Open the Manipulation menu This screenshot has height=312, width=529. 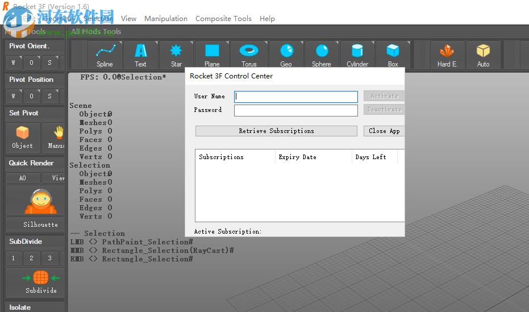pyautogui.click(x=166, y=19)
